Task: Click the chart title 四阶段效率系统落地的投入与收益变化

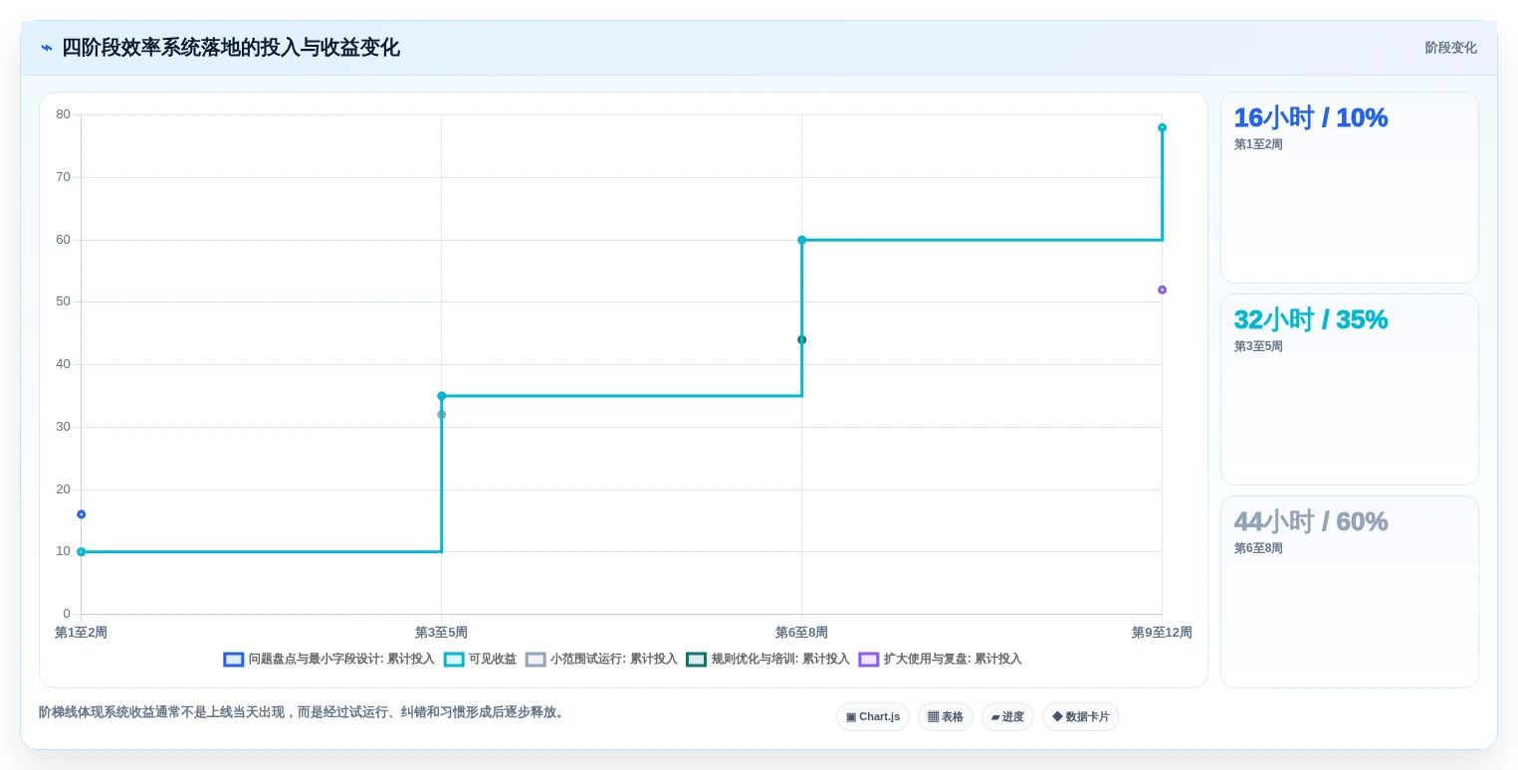Action: 231,48
